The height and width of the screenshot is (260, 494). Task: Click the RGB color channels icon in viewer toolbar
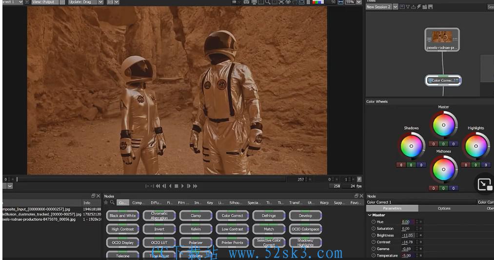[x=318, y=2]
